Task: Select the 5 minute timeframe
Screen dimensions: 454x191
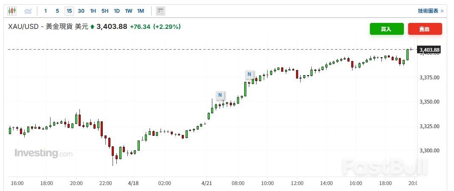Action: tap(57, 11)
